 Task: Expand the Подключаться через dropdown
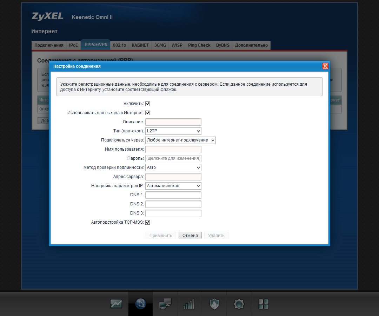[181, 140]
